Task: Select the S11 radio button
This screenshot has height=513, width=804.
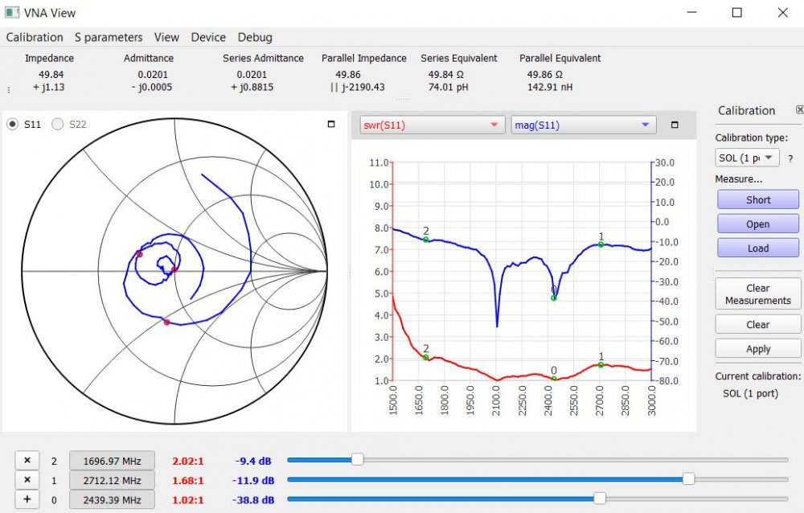Action: coord(12,124)
